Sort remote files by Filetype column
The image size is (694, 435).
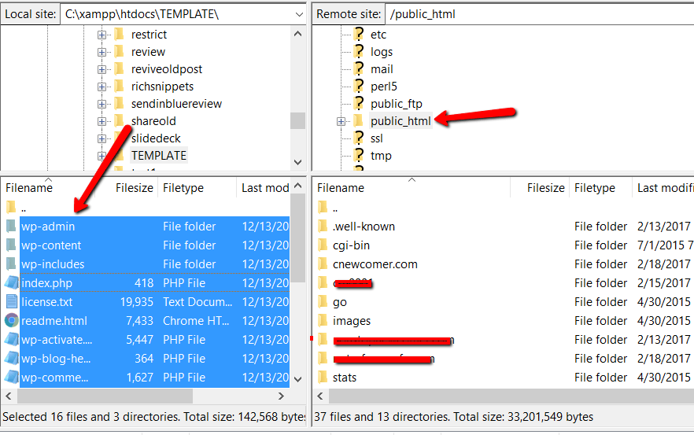594,188
